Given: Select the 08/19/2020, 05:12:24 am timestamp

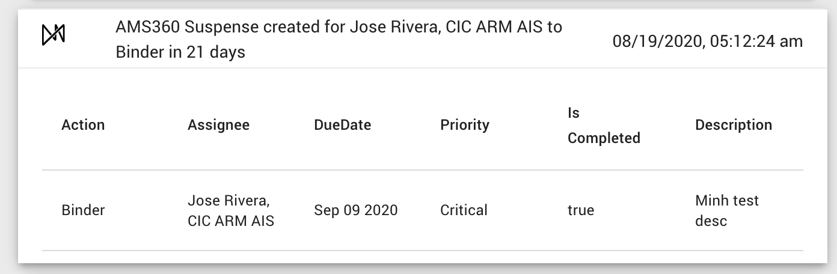Looking at the screenshot, I should [708, 41].
